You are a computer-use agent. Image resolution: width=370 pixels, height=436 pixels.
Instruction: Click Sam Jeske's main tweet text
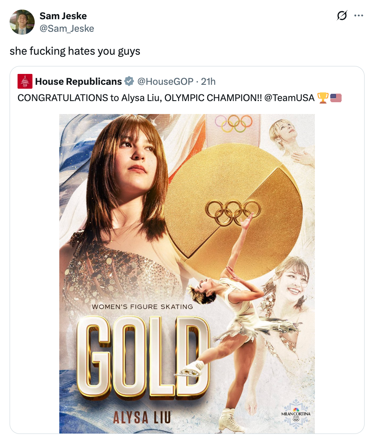pyautogui.click(x=75, y=51)
